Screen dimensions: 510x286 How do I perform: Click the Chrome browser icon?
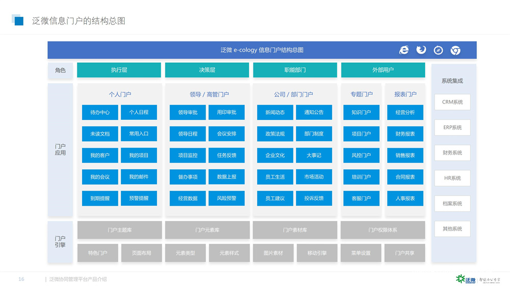pyautogui.click(x=455, y=50)
